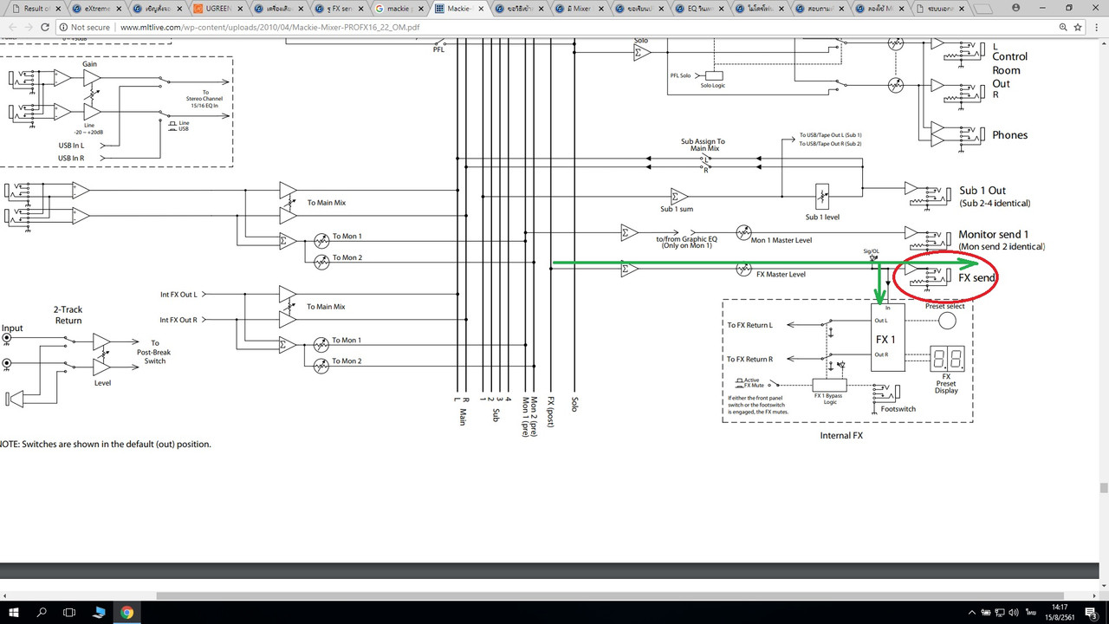Click the 'Sub 1 level' label
Image resolution: width=1109 pixels, height=624 pixels.
(x=822, y=217)
